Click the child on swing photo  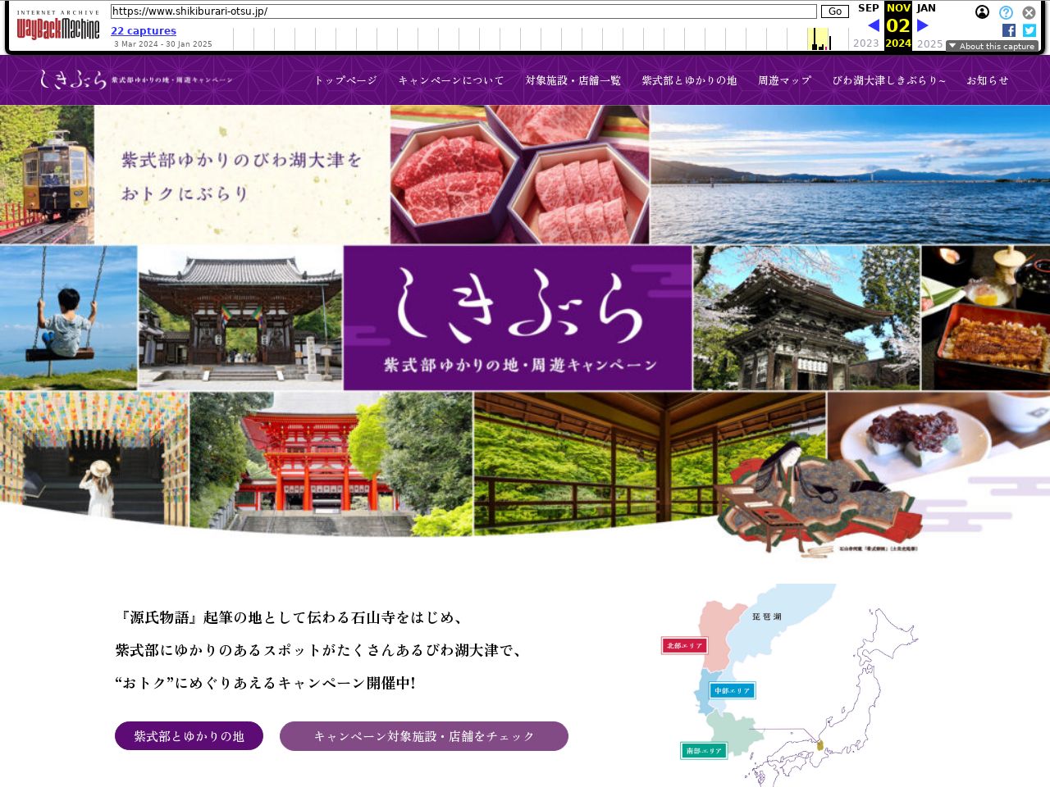tap(68, 318)
